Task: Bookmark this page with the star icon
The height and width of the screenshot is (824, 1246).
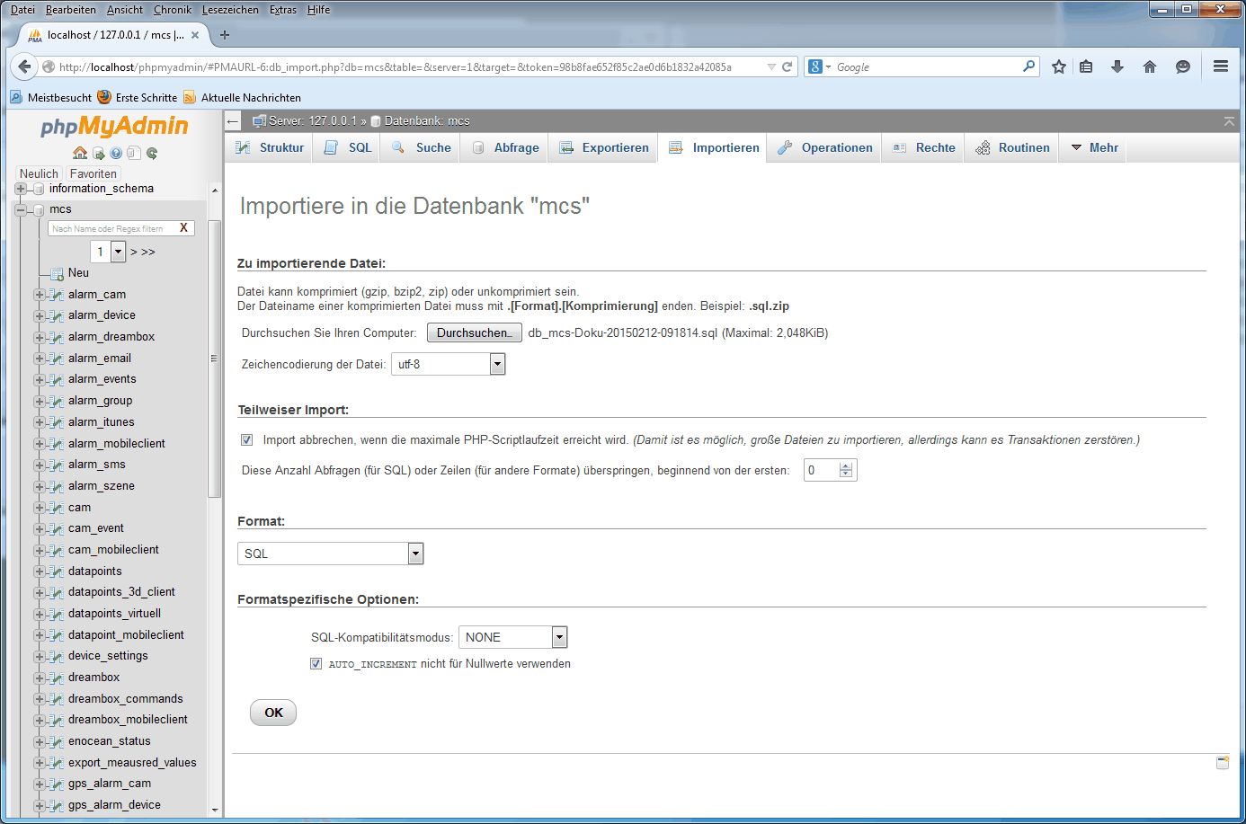Action: pyautogui.click(x=1059, y=66)
